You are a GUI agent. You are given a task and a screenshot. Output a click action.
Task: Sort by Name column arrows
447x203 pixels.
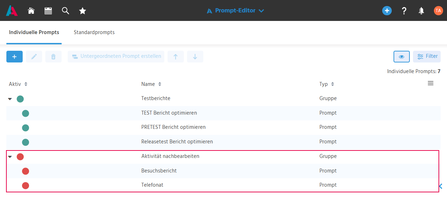coord(160,84)
